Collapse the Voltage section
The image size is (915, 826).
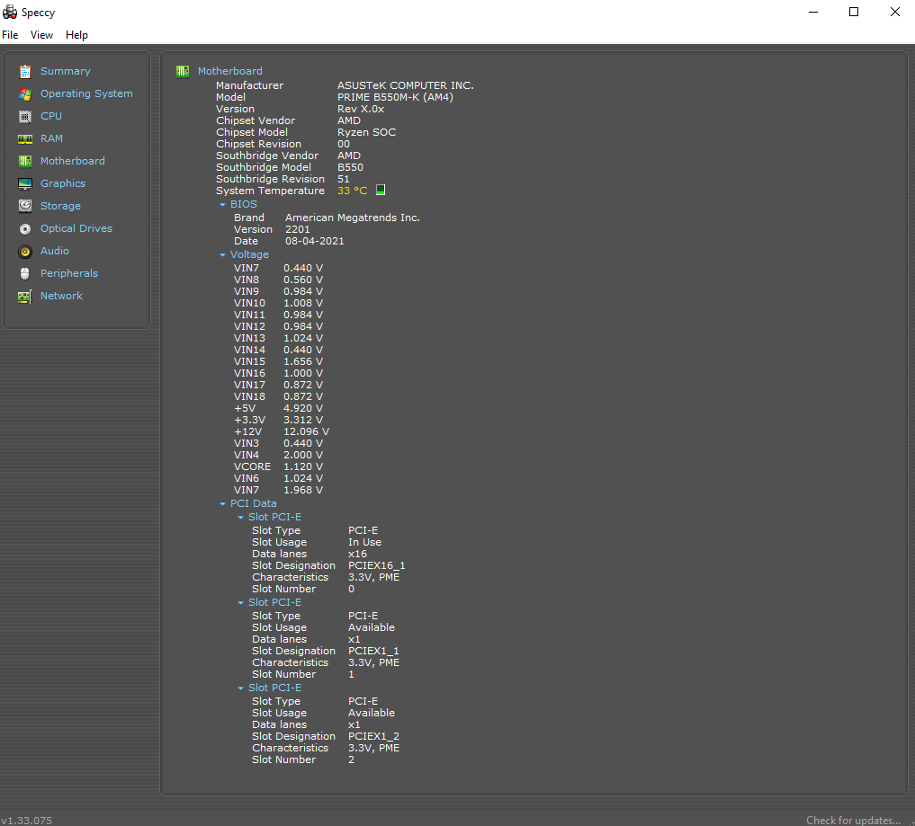222,254
